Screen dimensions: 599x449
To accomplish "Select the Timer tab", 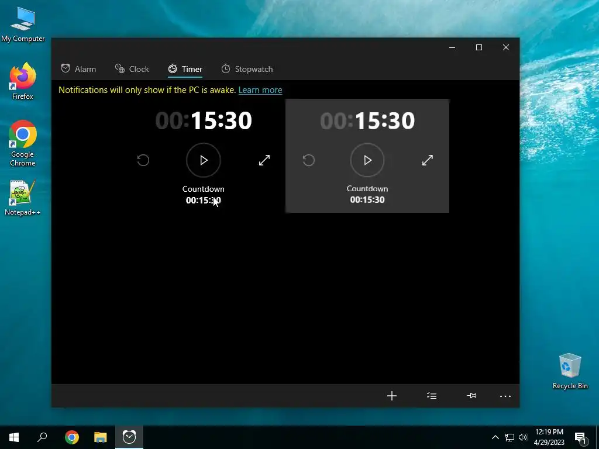I will pyautogui.click(x=185, y=69).
